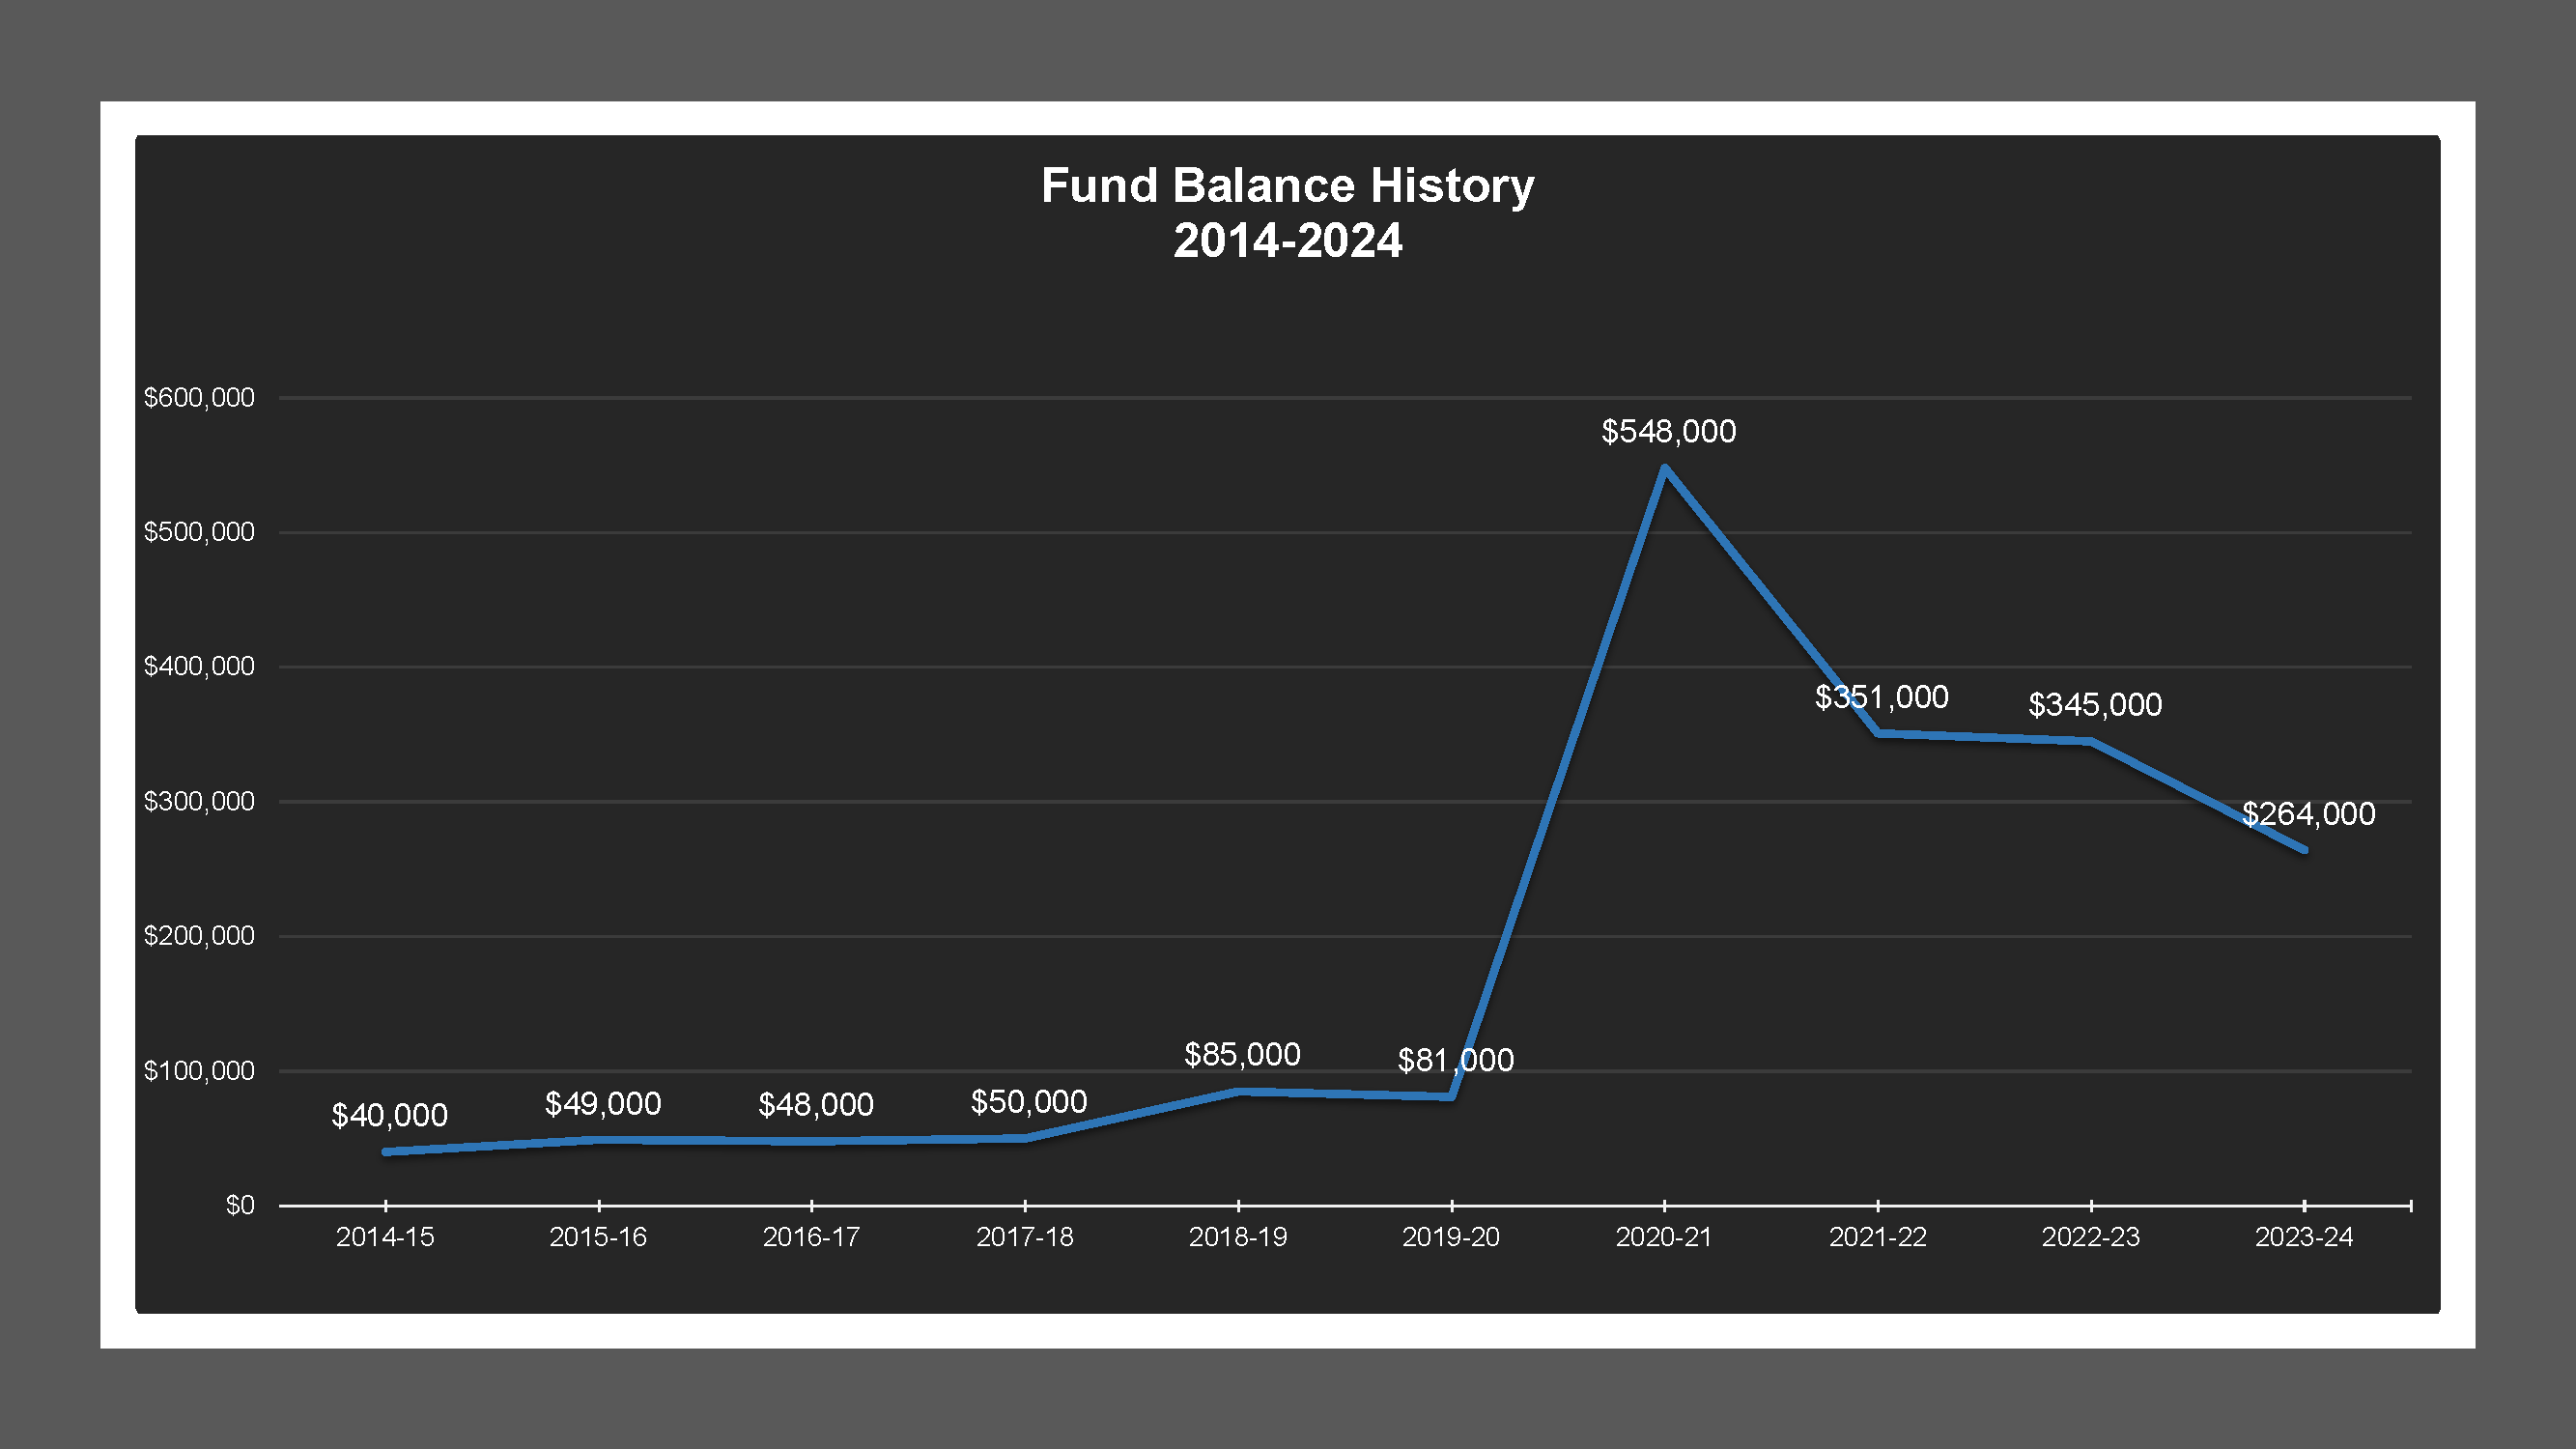Click the 2014-15 category label
2576x1449 pixels.
385,1237
